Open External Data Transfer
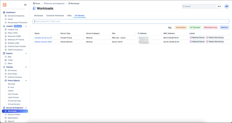 point(17,46)
